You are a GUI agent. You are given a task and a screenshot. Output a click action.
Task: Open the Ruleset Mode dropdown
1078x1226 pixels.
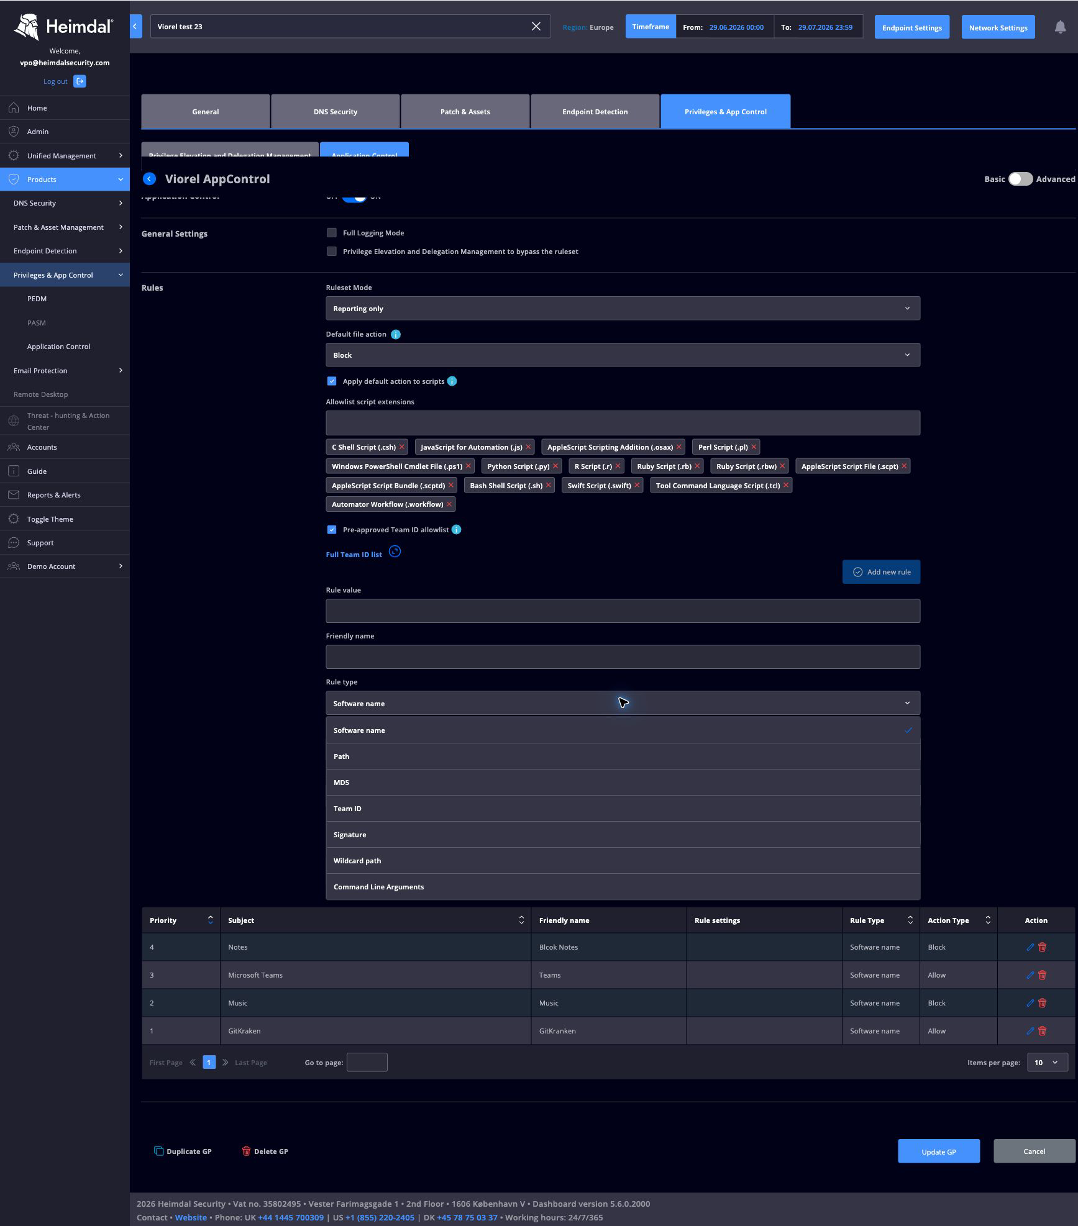pyautogui.click(x=623, y=309)
